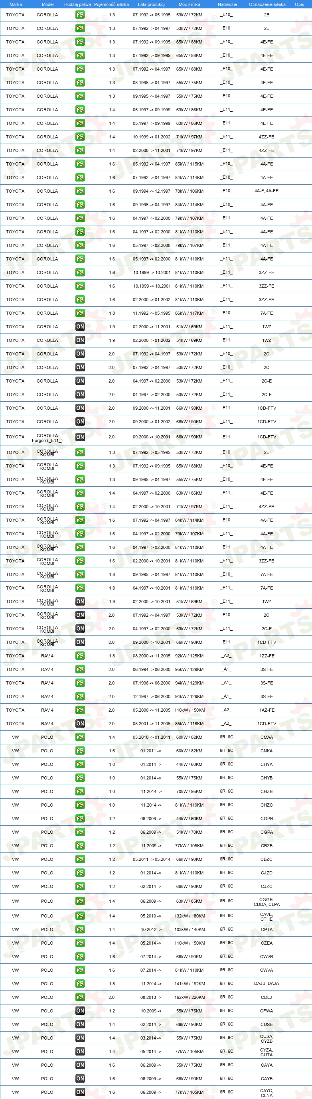The width and height of the screenshot is (312, 1099).
Task: Click the petrol icon in the VW Polo CZEA row
Action: (x=80, y=943)
